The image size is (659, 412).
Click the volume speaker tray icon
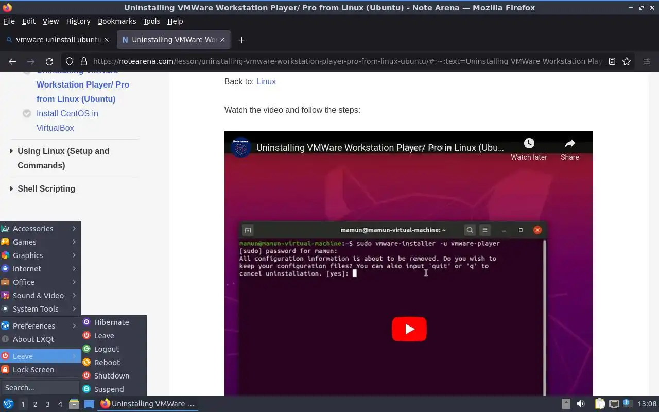(x=580, y=404)
